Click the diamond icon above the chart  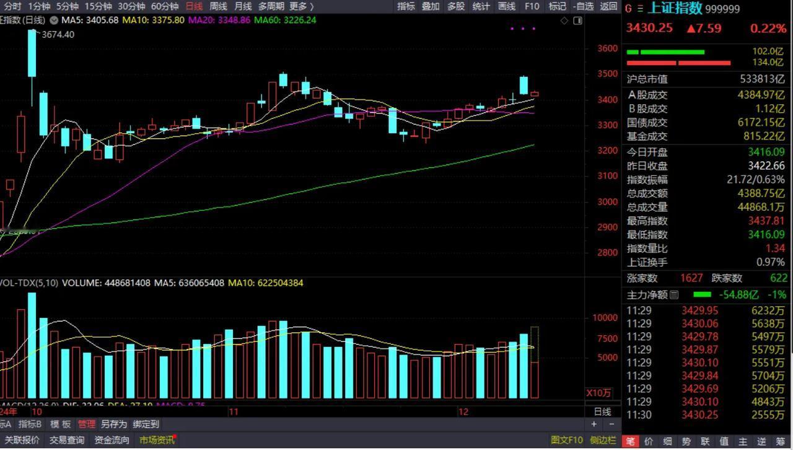[564, 20]
